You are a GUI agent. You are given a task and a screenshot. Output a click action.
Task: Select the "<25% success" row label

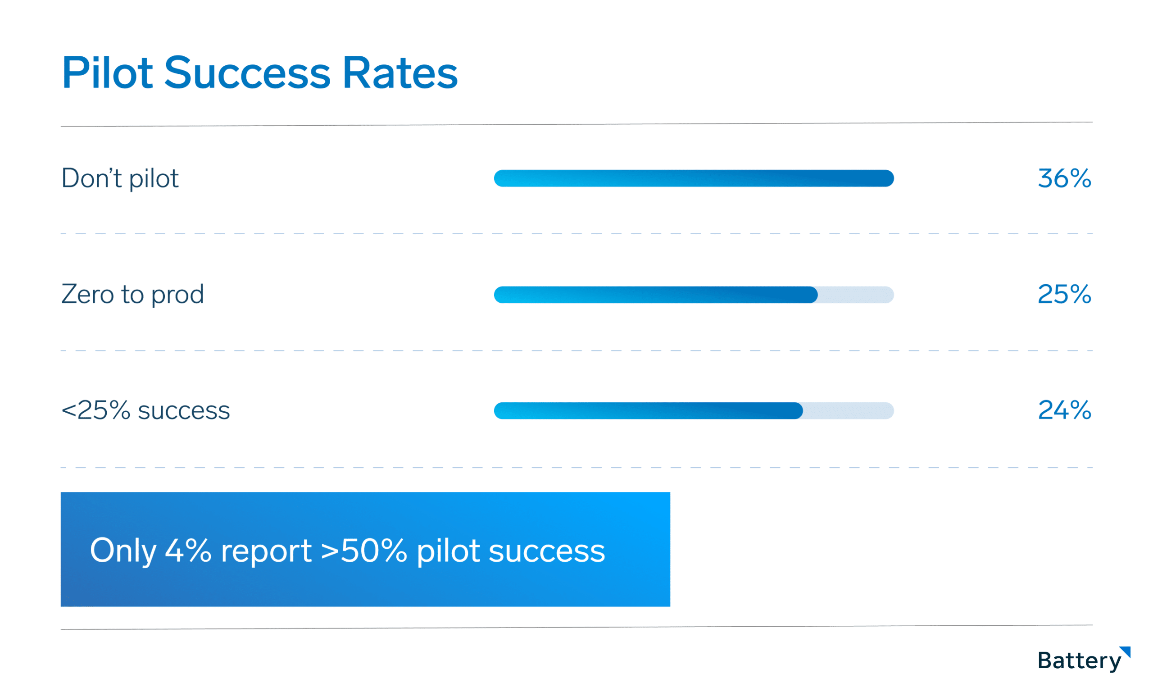[x=145, y=410]
